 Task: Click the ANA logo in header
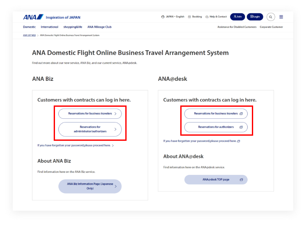pos(33,17)
